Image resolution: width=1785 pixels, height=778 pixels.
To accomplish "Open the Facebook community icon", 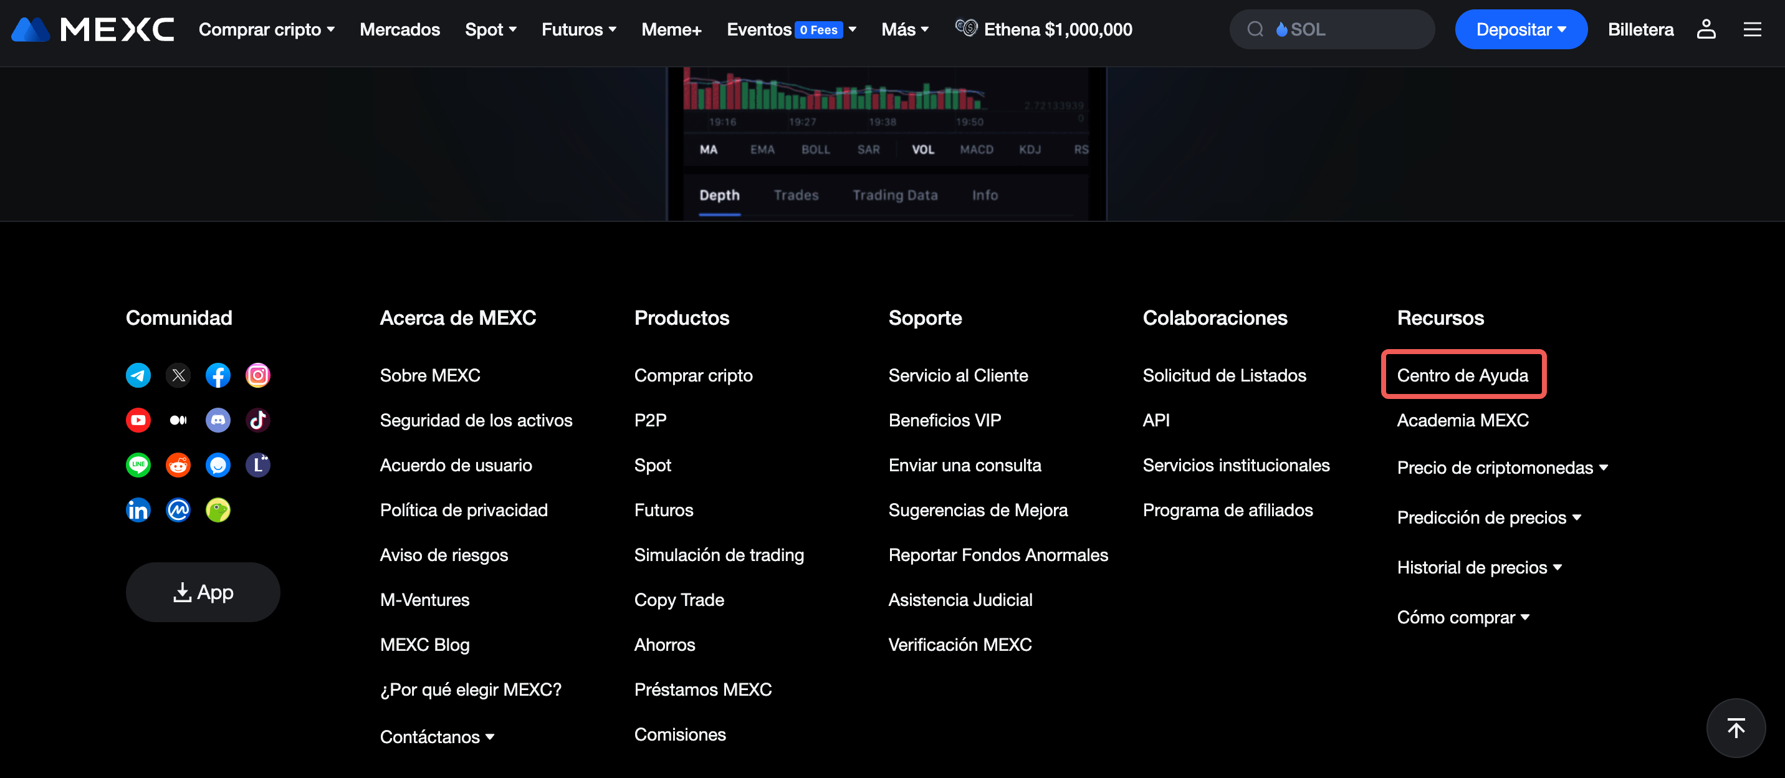I will tap(218, 375).
